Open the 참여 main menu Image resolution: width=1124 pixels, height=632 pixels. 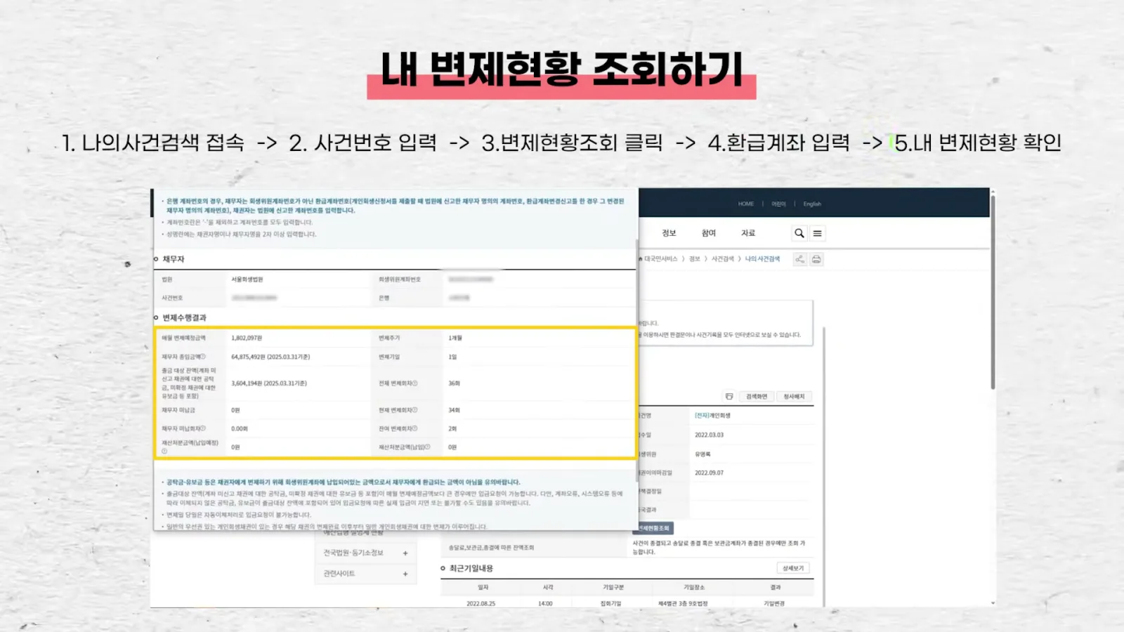709,233
